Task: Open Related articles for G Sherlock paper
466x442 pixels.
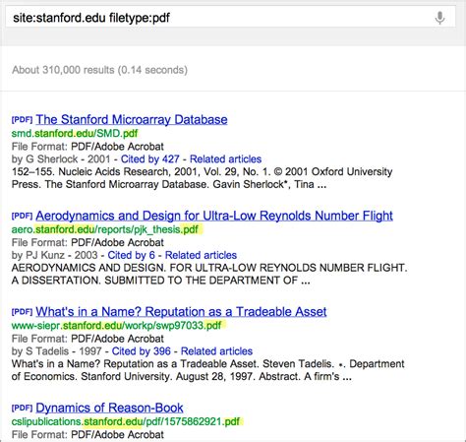Action: (226, 159)
